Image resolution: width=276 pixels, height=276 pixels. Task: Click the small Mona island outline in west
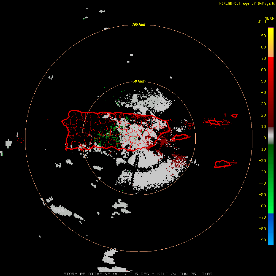click(x=21, y=140)
